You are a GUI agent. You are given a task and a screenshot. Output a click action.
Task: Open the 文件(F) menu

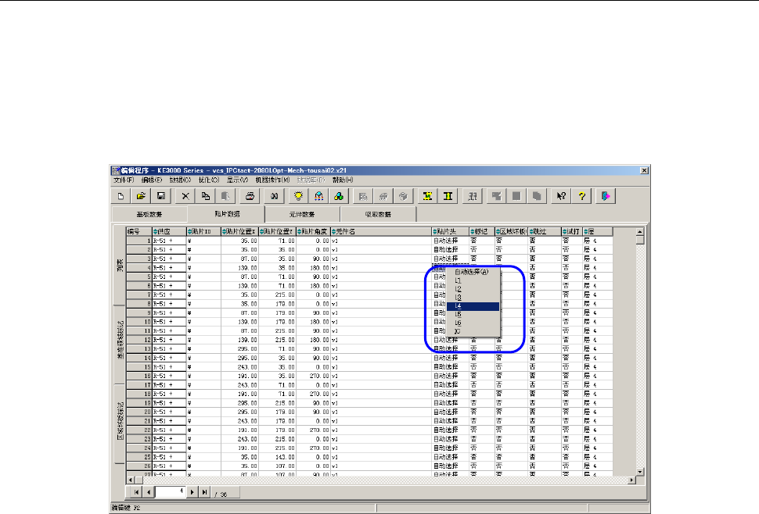click(x=124, y=180)
